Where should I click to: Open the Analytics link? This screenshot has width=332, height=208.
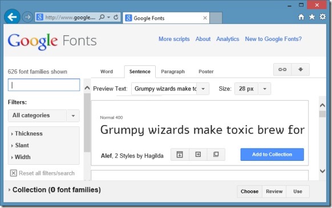(228, 39)
